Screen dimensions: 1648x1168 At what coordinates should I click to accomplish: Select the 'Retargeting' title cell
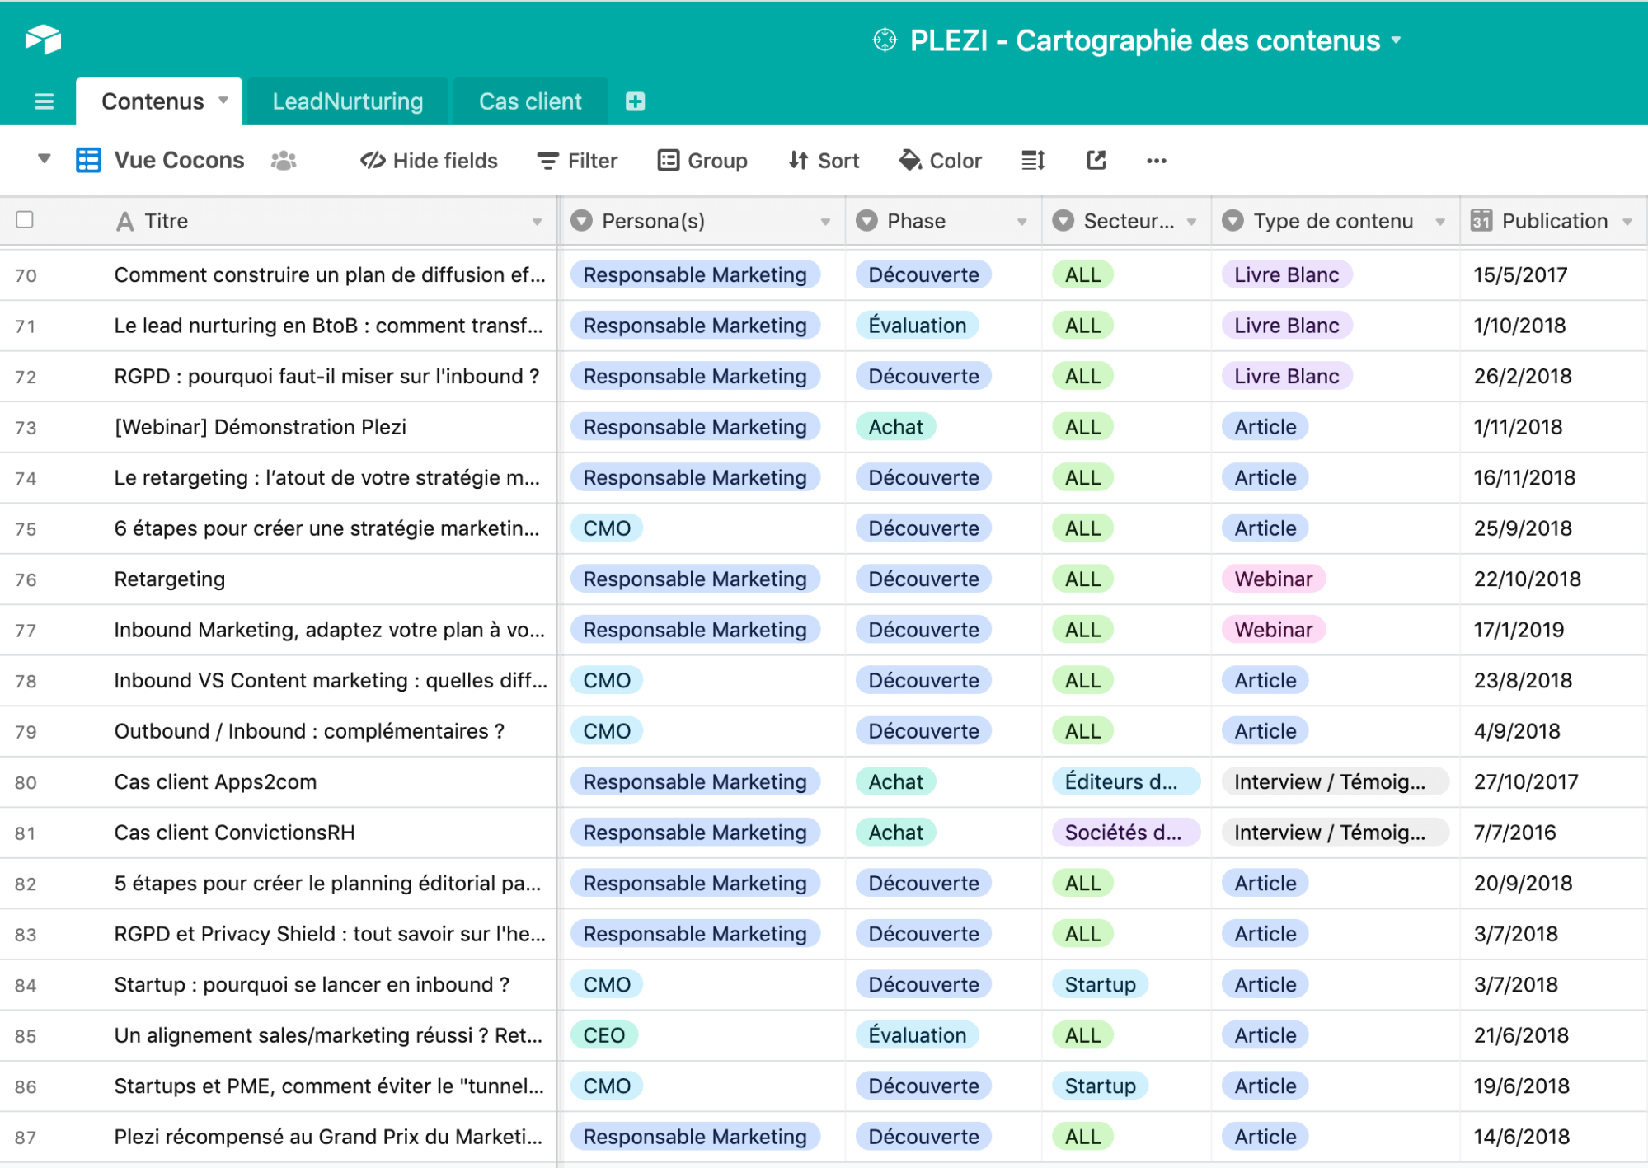coord(169,579)
